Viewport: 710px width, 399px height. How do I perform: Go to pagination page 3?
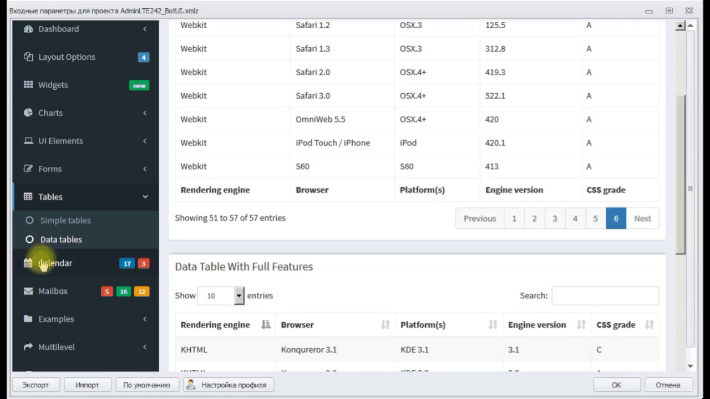click(x=555, y=218)
